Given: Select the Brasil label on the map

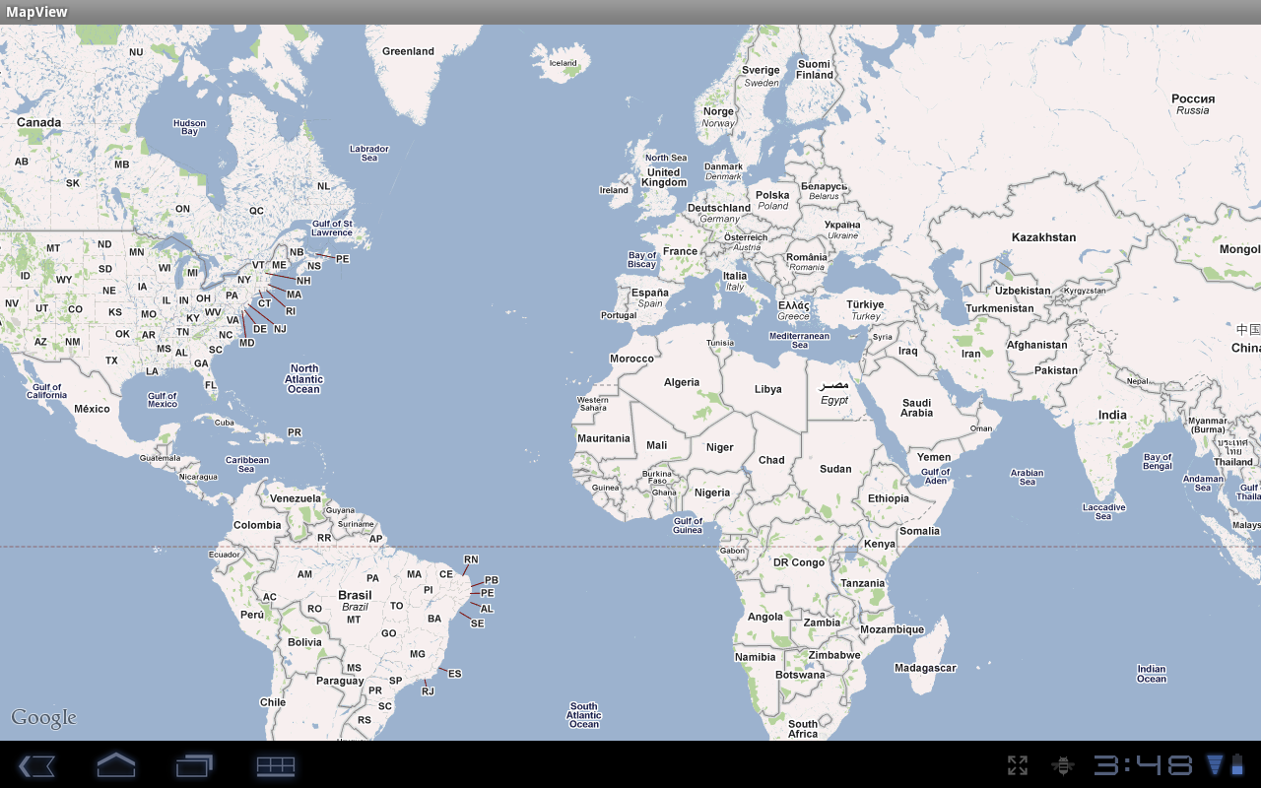Looking at the screenshot, I should coord(355,596).
